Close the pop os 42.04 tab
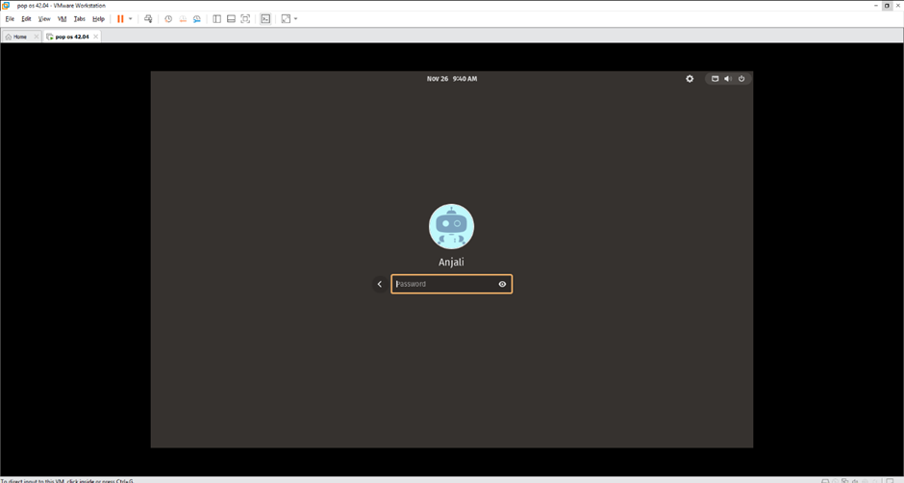Viewport: 904px width, 483px height. [x=94, y=37]
